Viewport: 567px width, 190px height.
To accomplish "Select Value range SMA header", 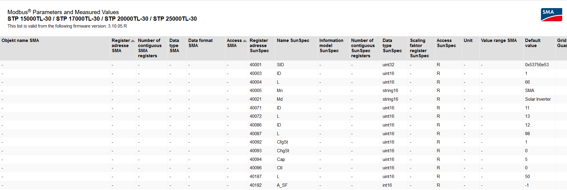I will tap(499, 40).
